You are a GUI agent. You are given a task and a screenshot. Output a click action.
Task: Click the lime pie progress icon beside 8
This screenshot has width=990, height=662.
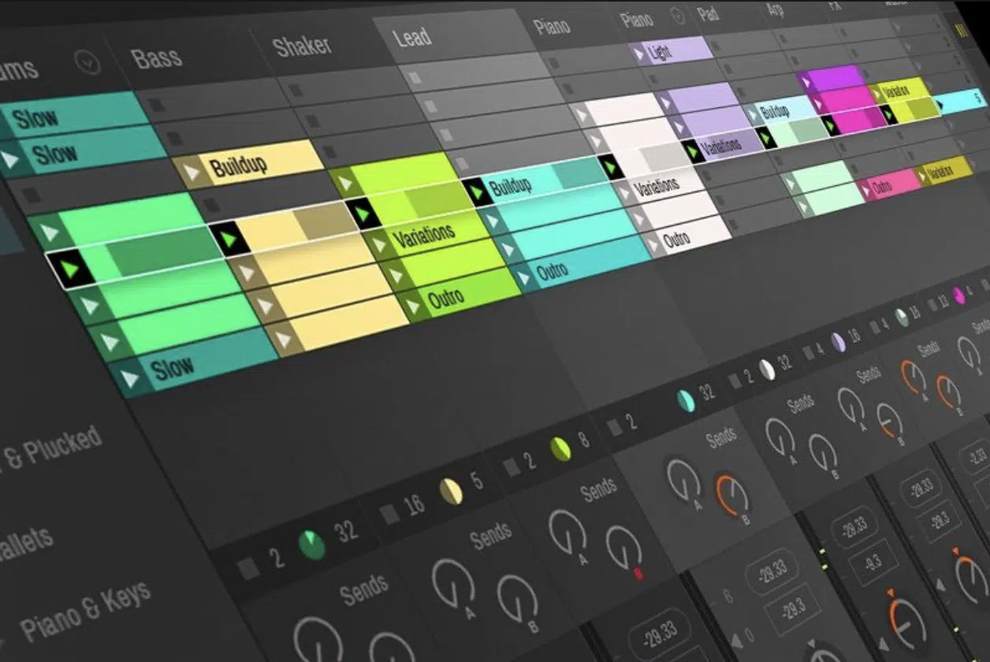click(560, 448)
